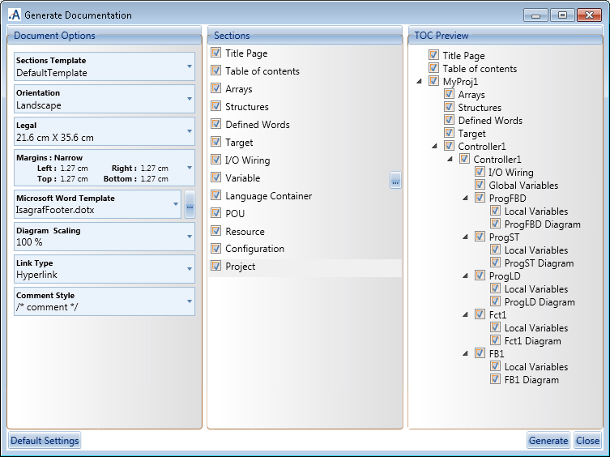The width and height of the screenshot is (610, 457).
Task: Maximize the Generate Documentation window
Action: 562,15
